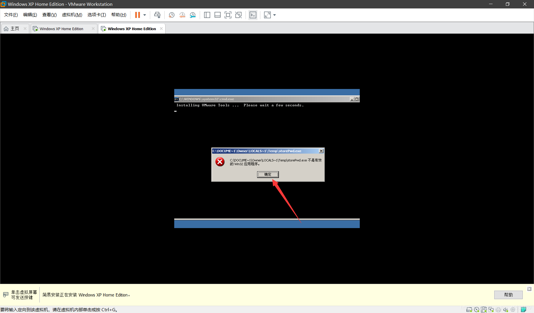Close the first Windows XP Home Edition tab
This screenshot has height=313, width=534.
coord(93,28)
